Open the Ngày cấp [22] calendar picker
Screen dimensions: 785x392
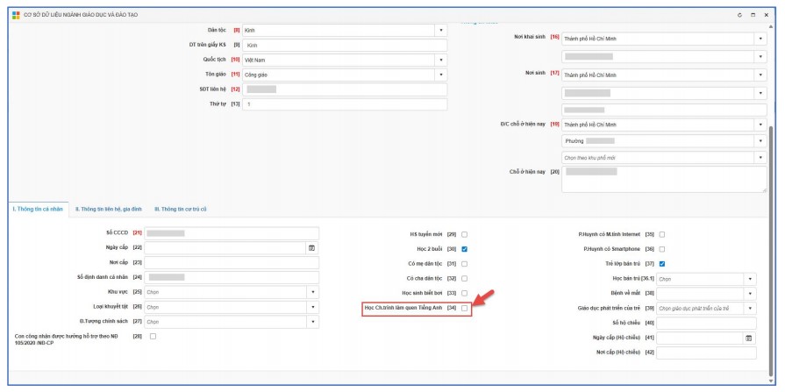[x=311, y=248]
